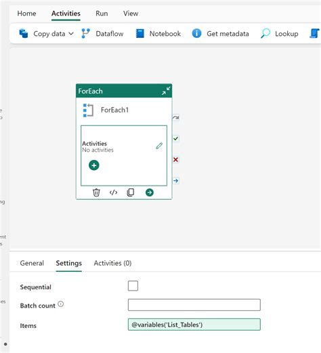Select the On success green checkmark
Viewport: 321px width, 353px height.
click(x=176, y=138)
